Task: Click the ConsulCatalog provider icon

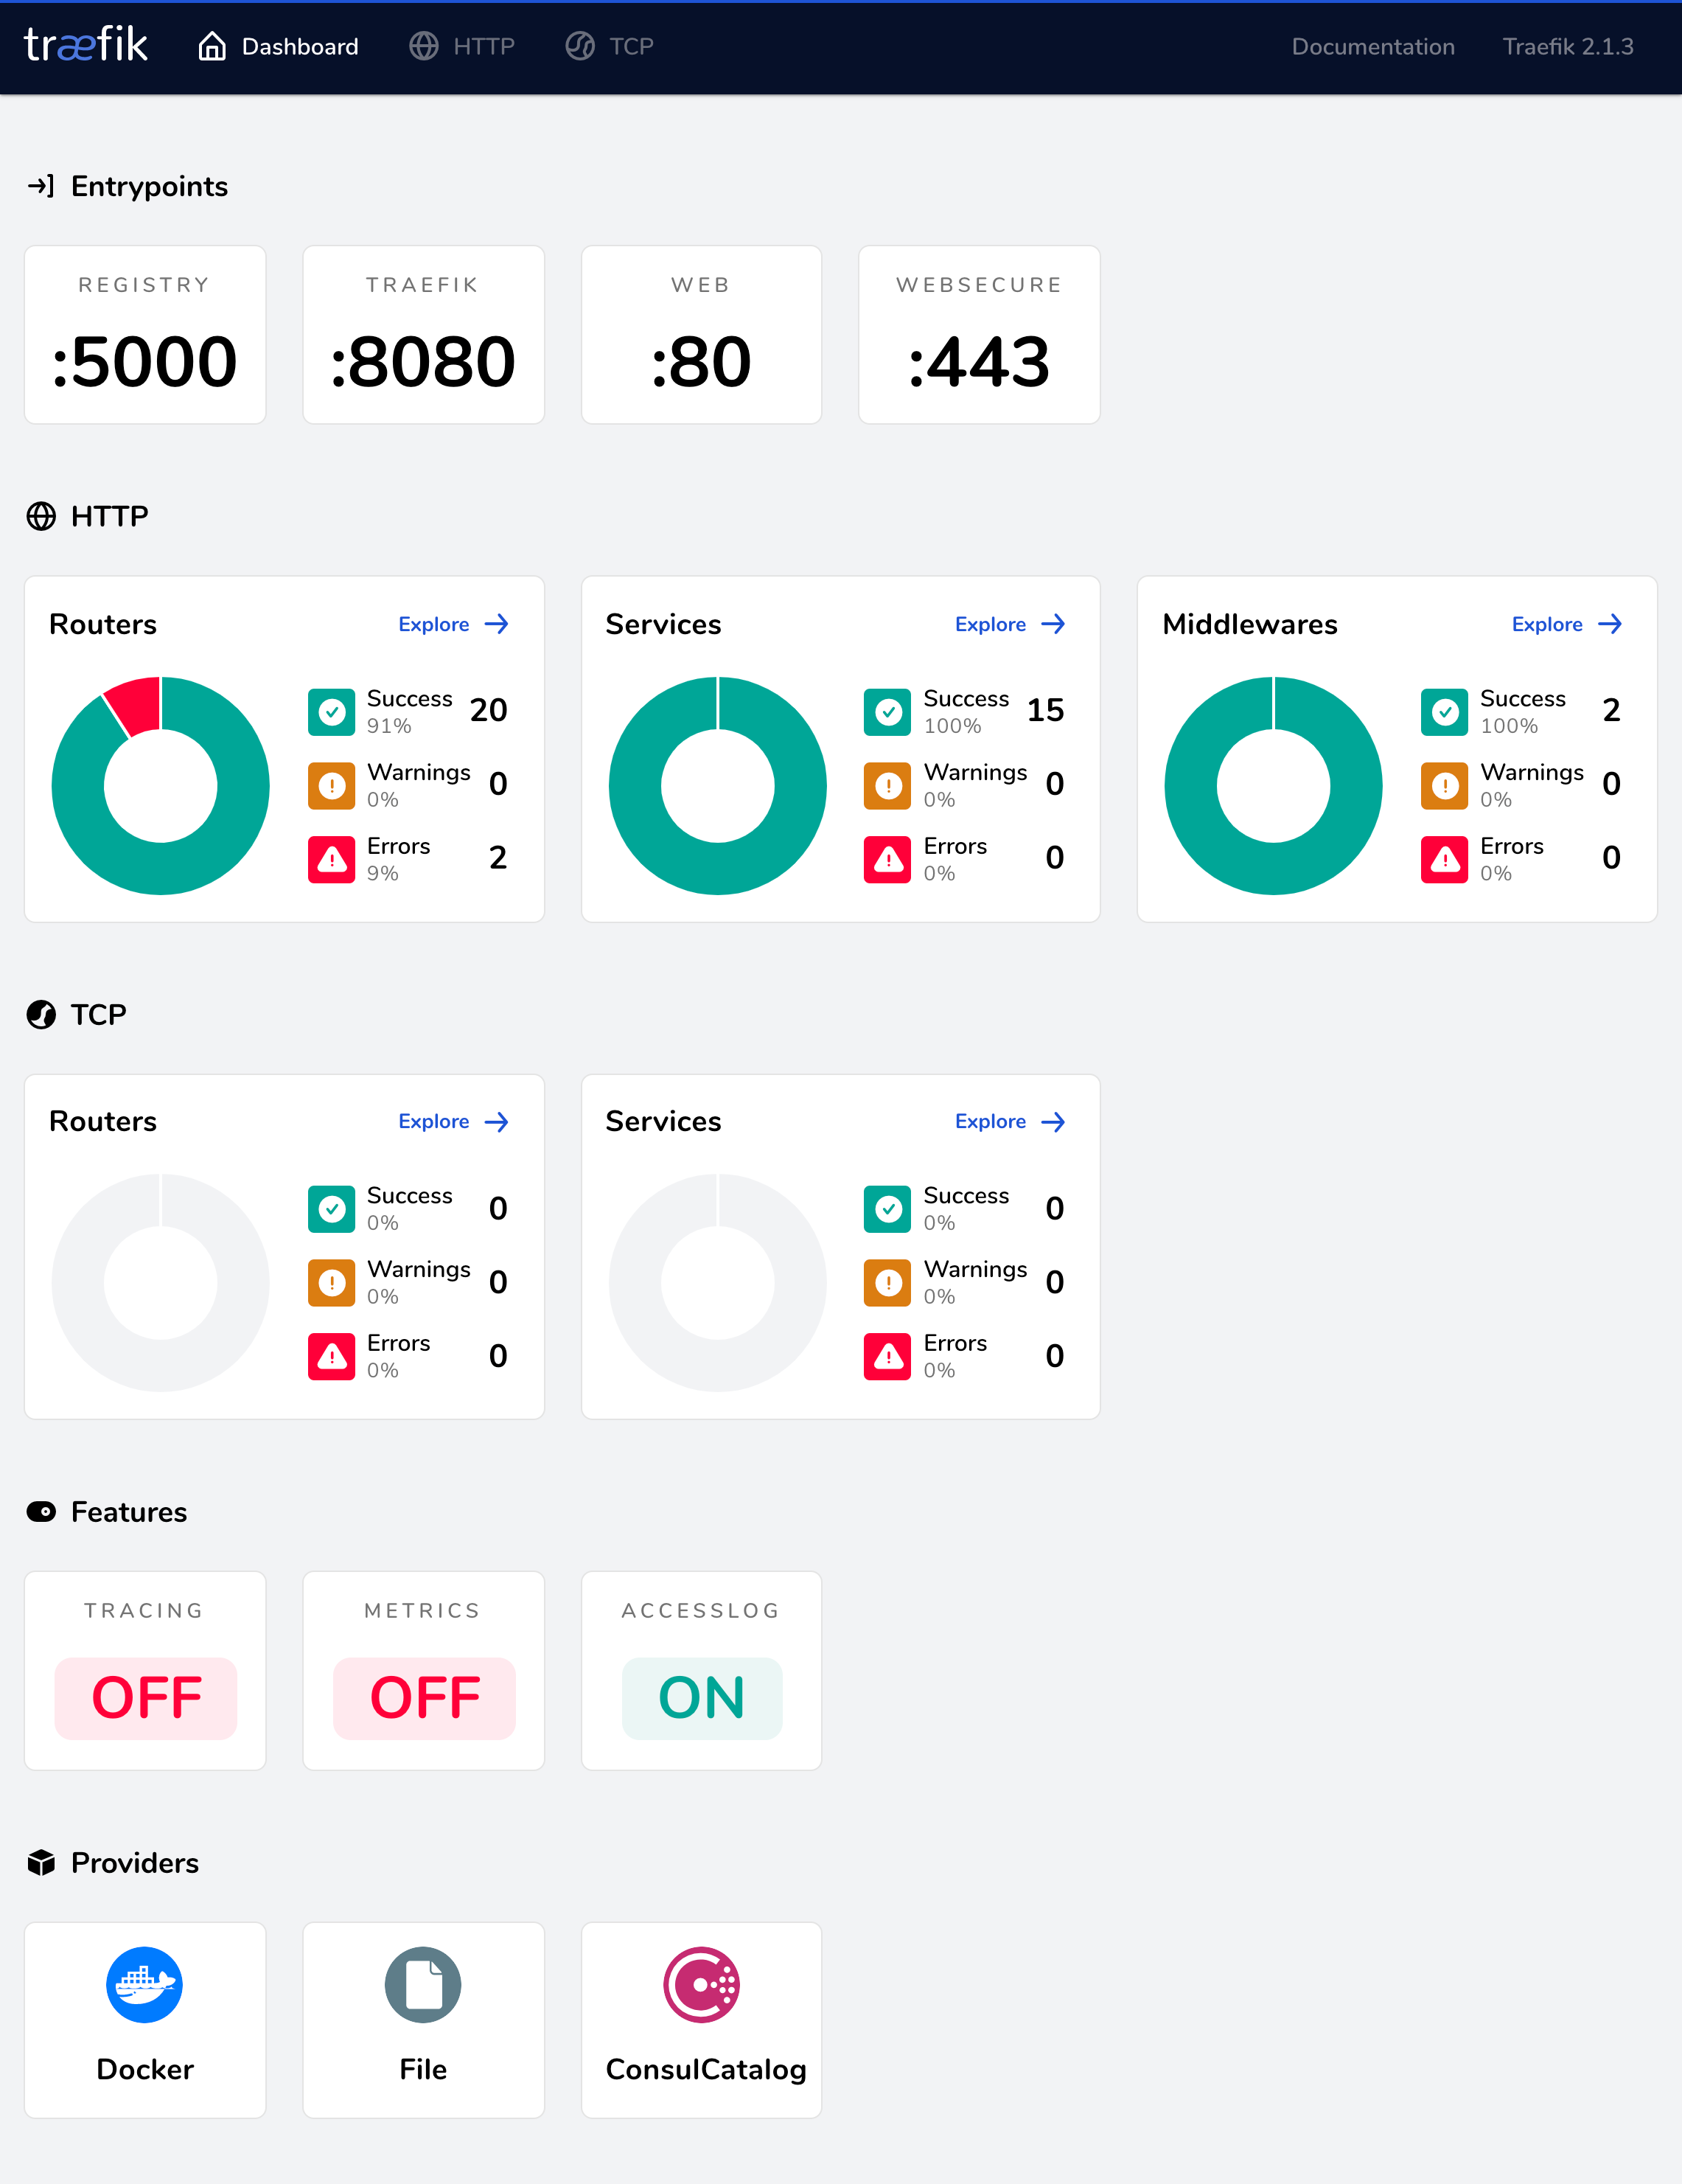Action: click(702, 1983)
